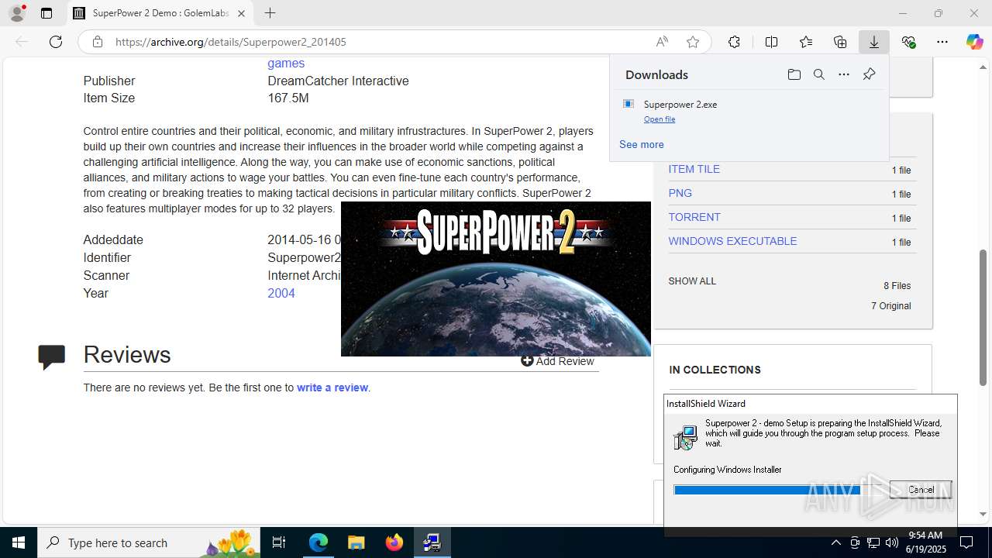
Task: Open the Extensions puzzle icon
Action: point(734,42)
